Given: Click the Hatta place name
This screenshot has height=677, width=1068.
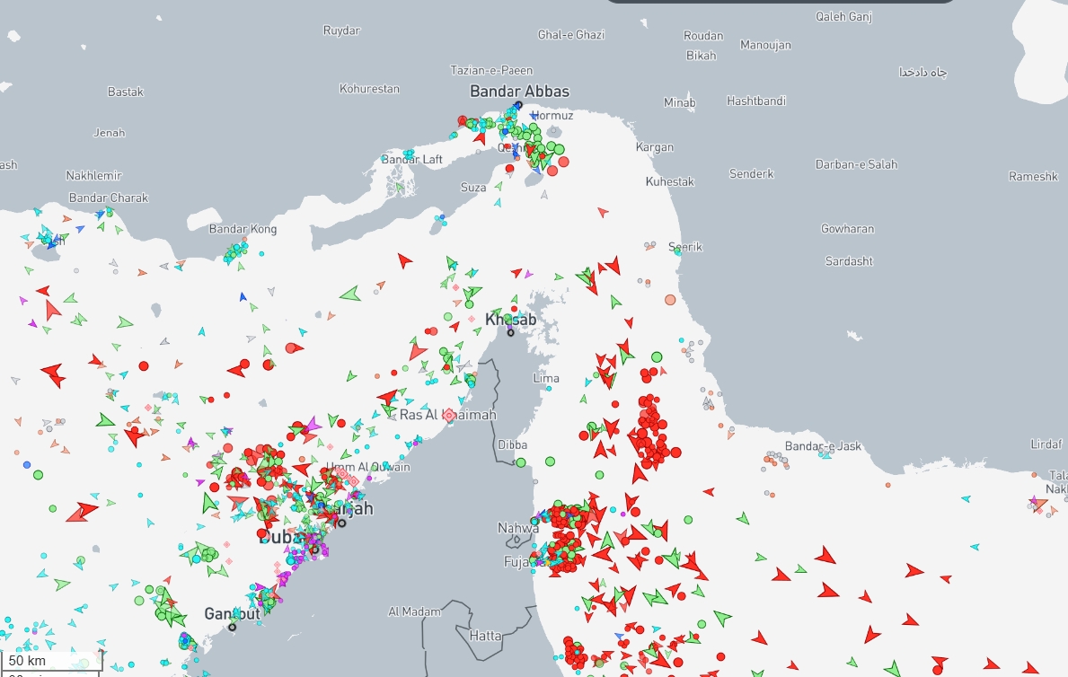Looking at the screenshot, I should 486,636.
